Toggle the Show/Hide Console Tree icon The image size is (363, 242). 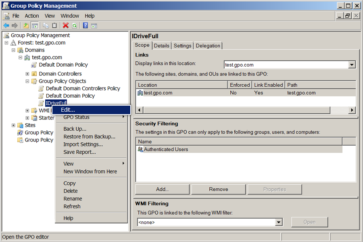pyautogui.click(x=35, y=25)
